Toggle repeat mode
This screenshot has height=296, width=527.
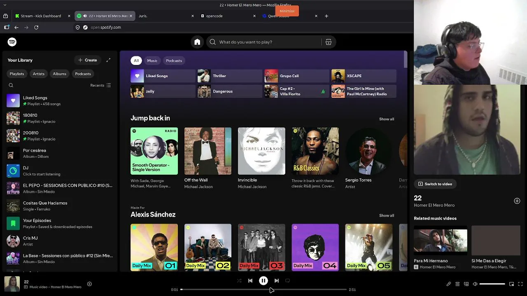[x=288, y=281]
